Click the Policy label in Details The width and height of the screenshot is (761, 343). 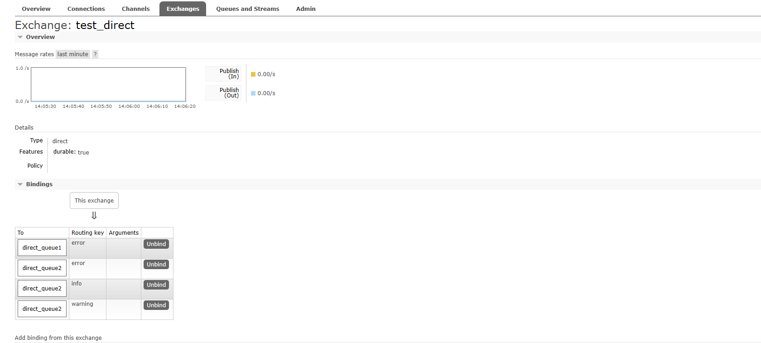click(35, 166)
